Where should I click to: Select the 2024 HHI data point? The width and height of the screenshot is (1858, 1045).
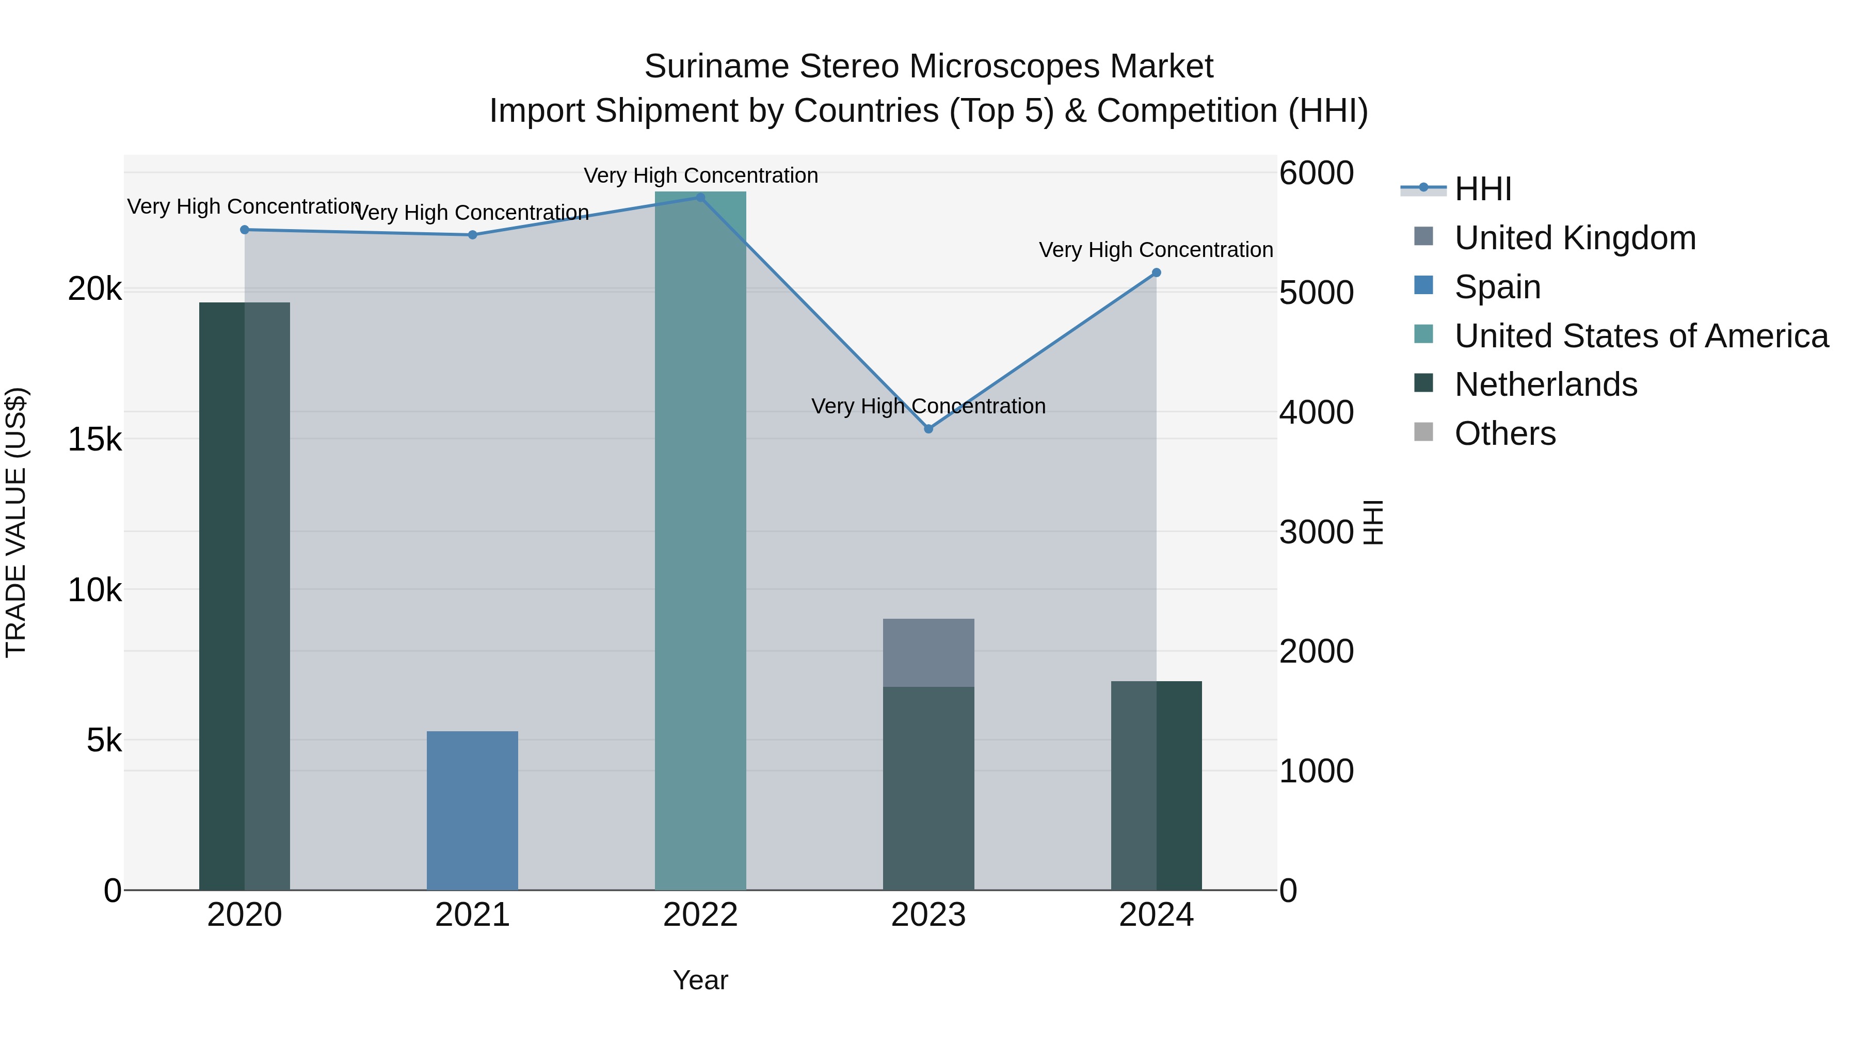[x=1156, y=272]
